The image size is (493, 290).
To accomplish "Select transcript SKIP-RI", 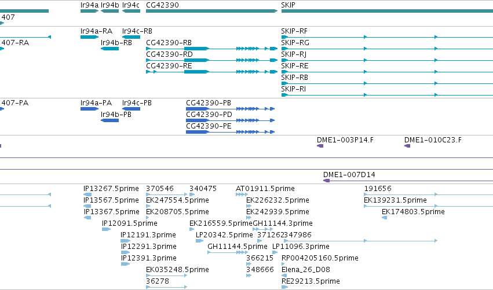I will click(387, 95).
